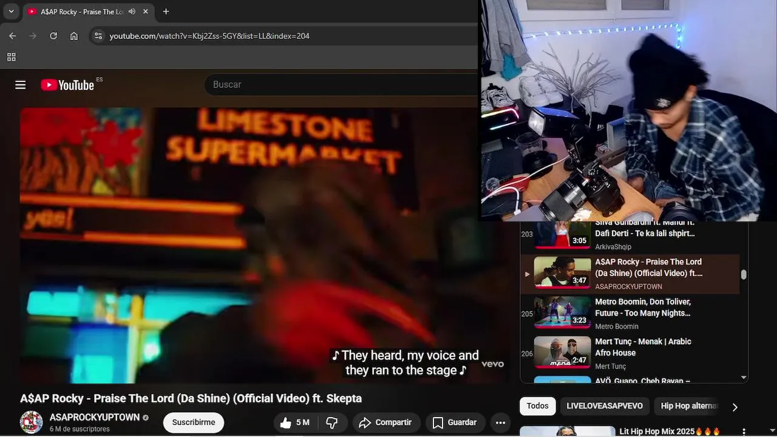Open Silva Gunbardhi playlist item 203
Screen dimensions: 777x437
pos(630,235)
